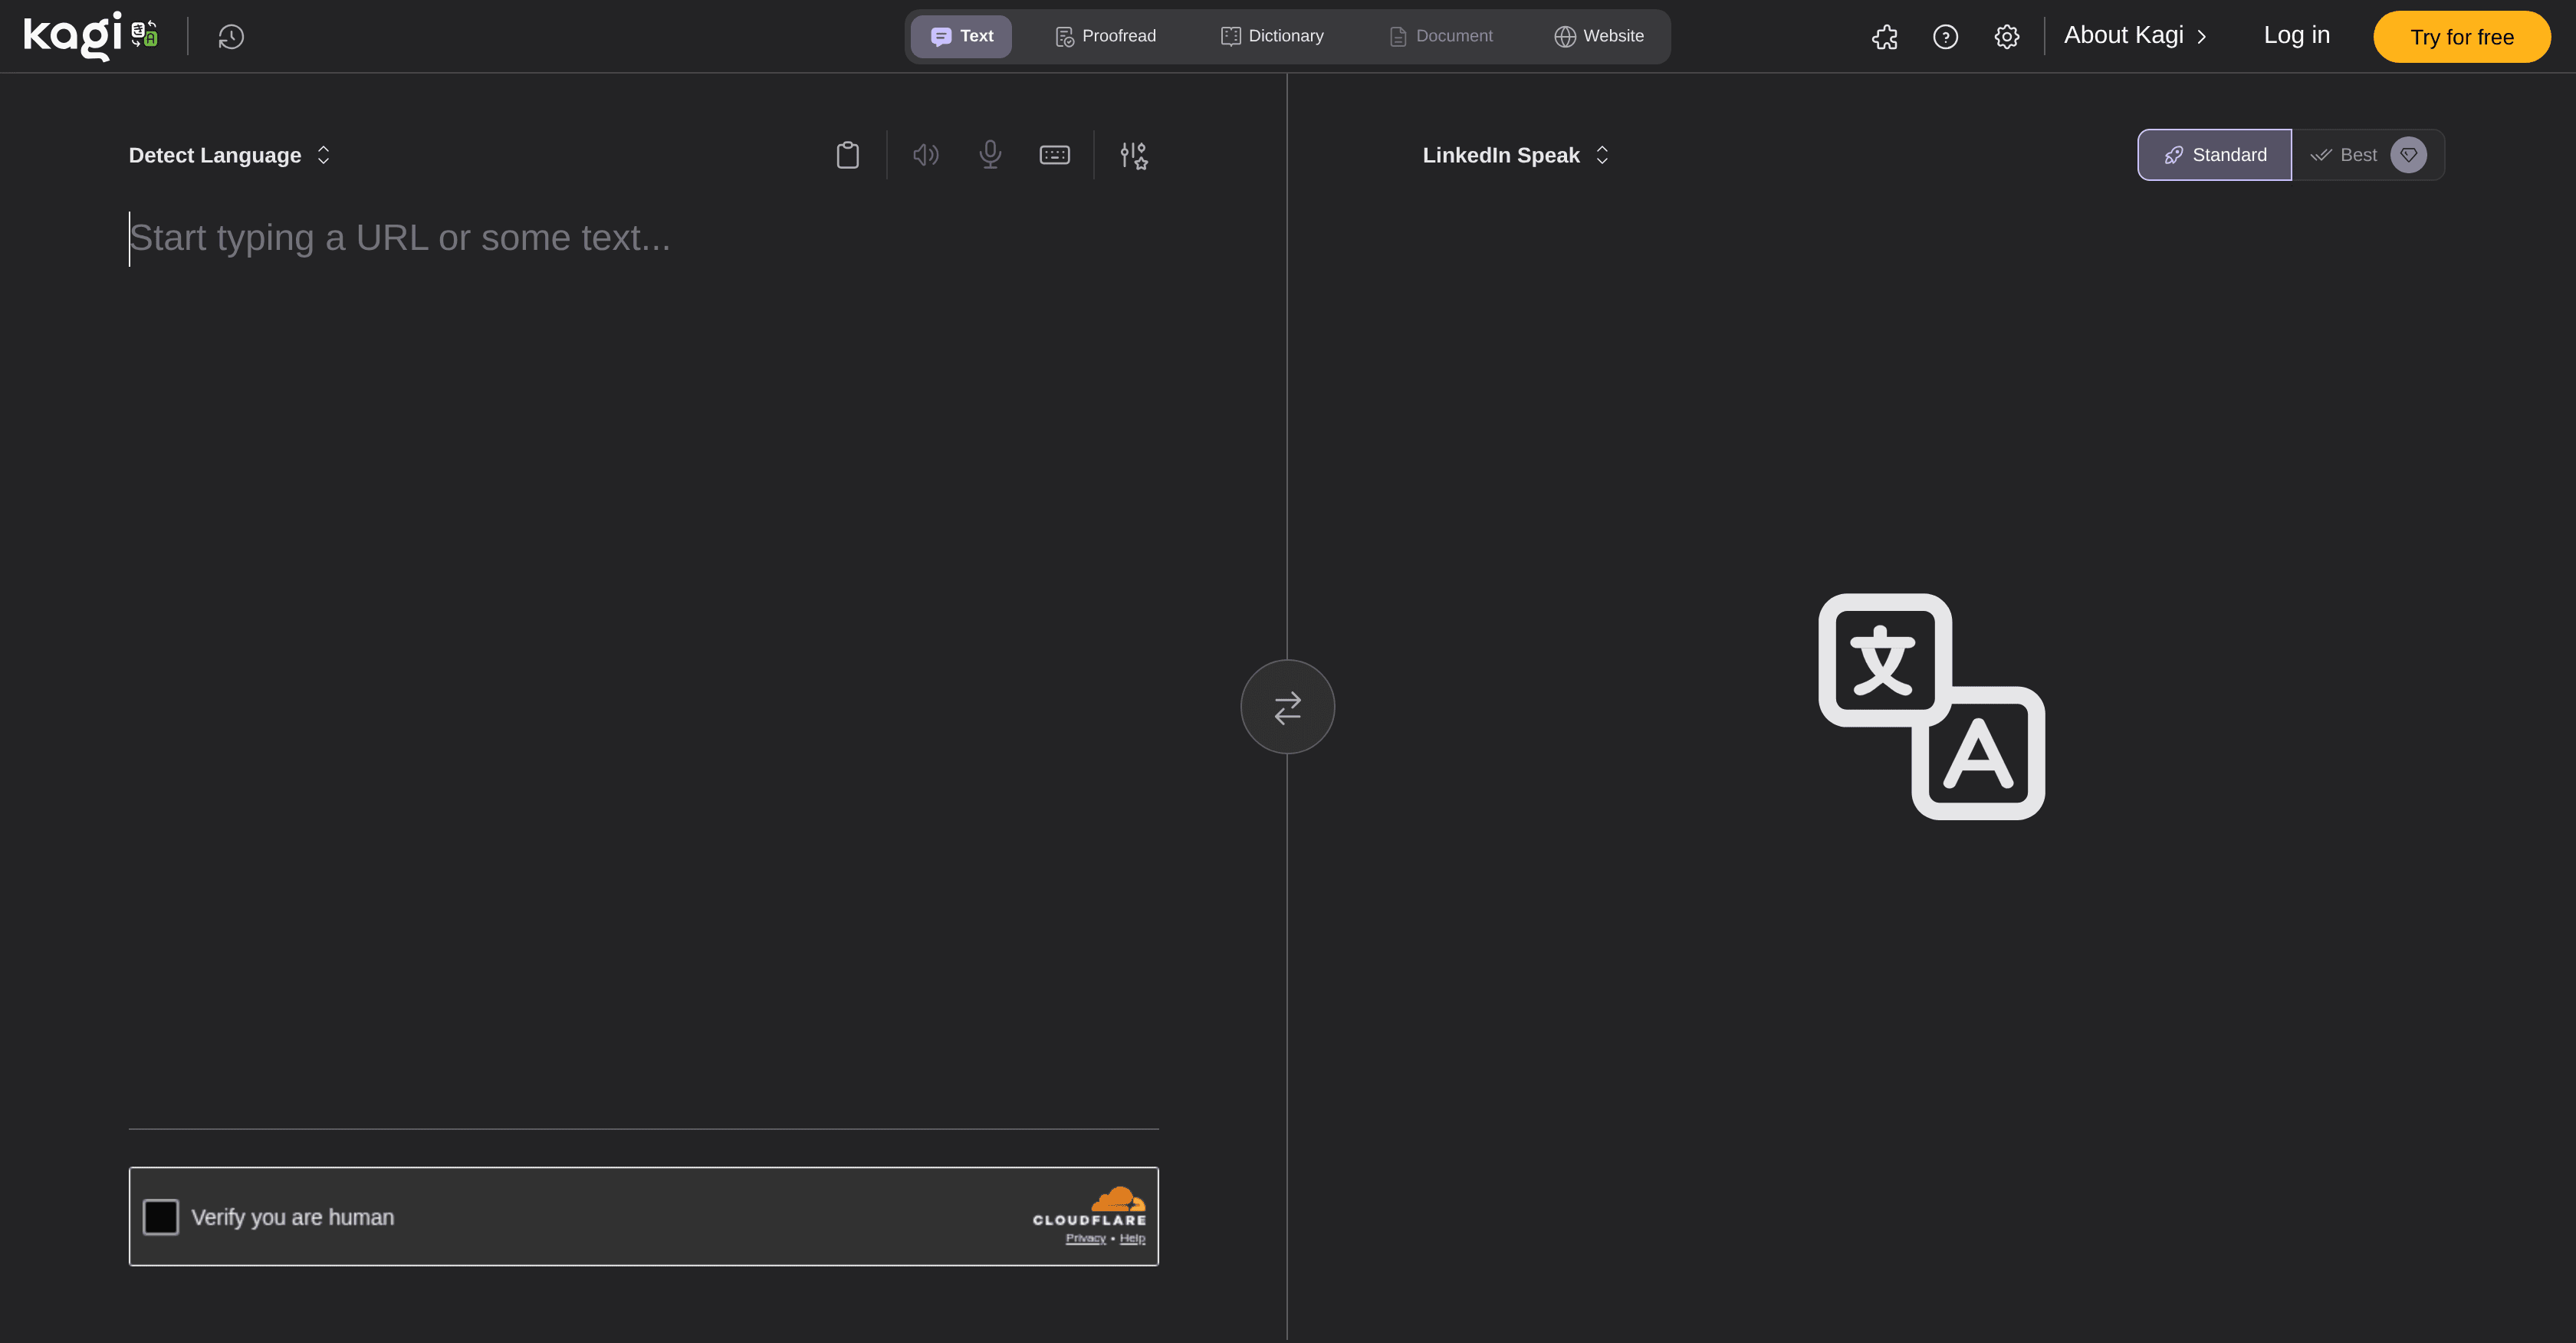Click the Try for free button

pos(2461,37)
